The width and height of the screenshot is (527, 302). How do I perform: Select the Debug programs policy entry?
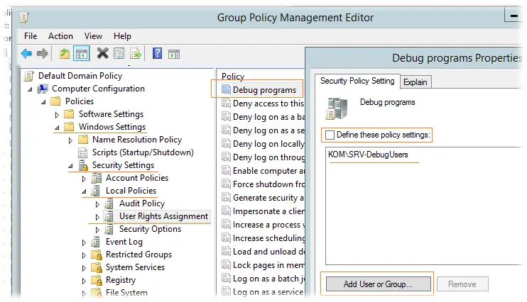(x=264, y=90)
